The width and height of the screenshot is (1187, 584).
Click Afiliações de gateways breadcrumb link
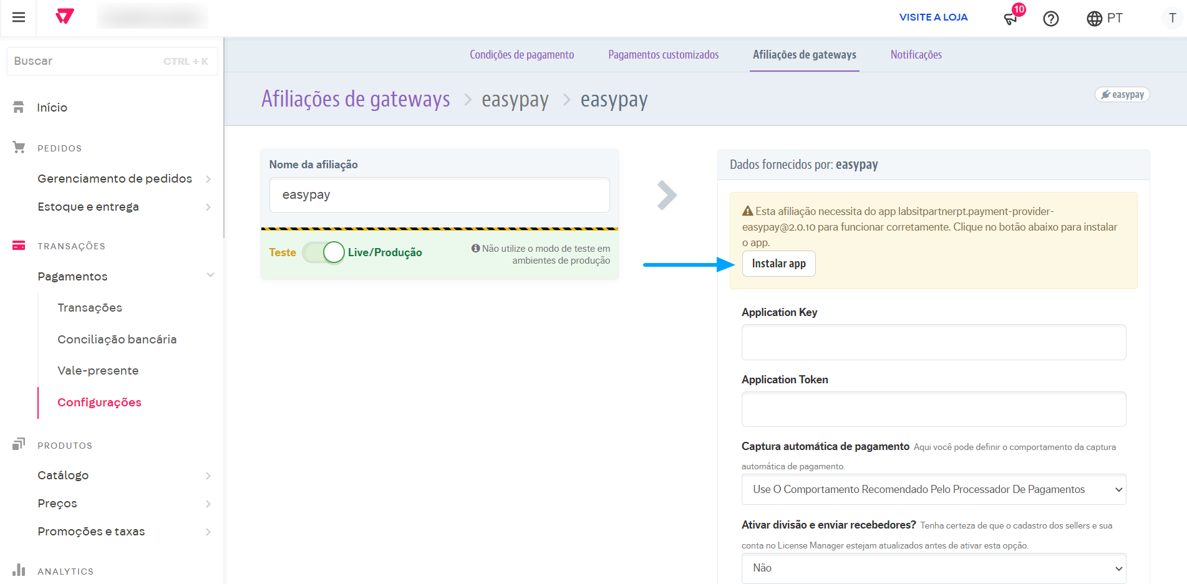point(356,99)
